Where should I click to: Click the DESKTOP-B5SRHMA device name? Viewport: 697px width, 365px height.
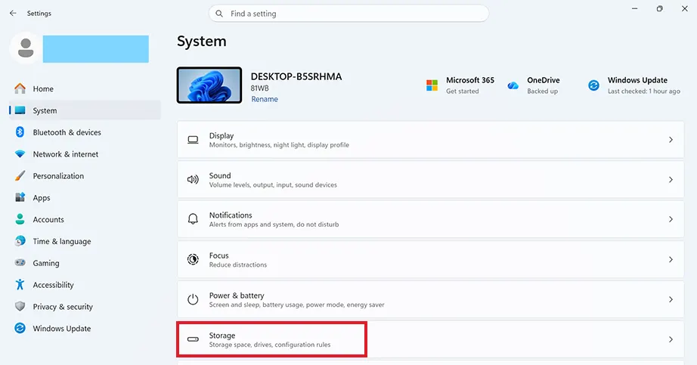(296, 76)
